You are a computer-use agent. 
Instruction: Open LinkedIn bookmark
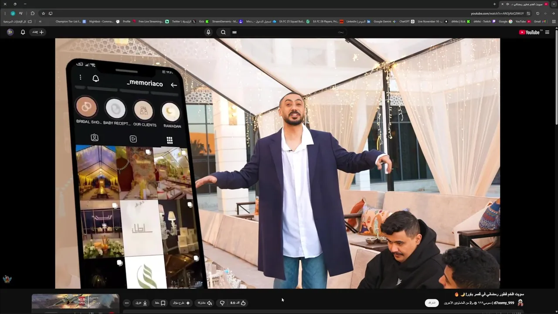(x=358, y=21)
